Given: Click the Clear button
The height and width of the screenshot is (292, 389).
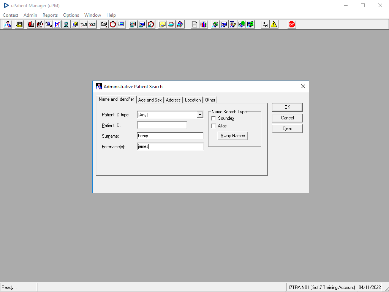Looking at the screenshot, I should coord(287,129).
